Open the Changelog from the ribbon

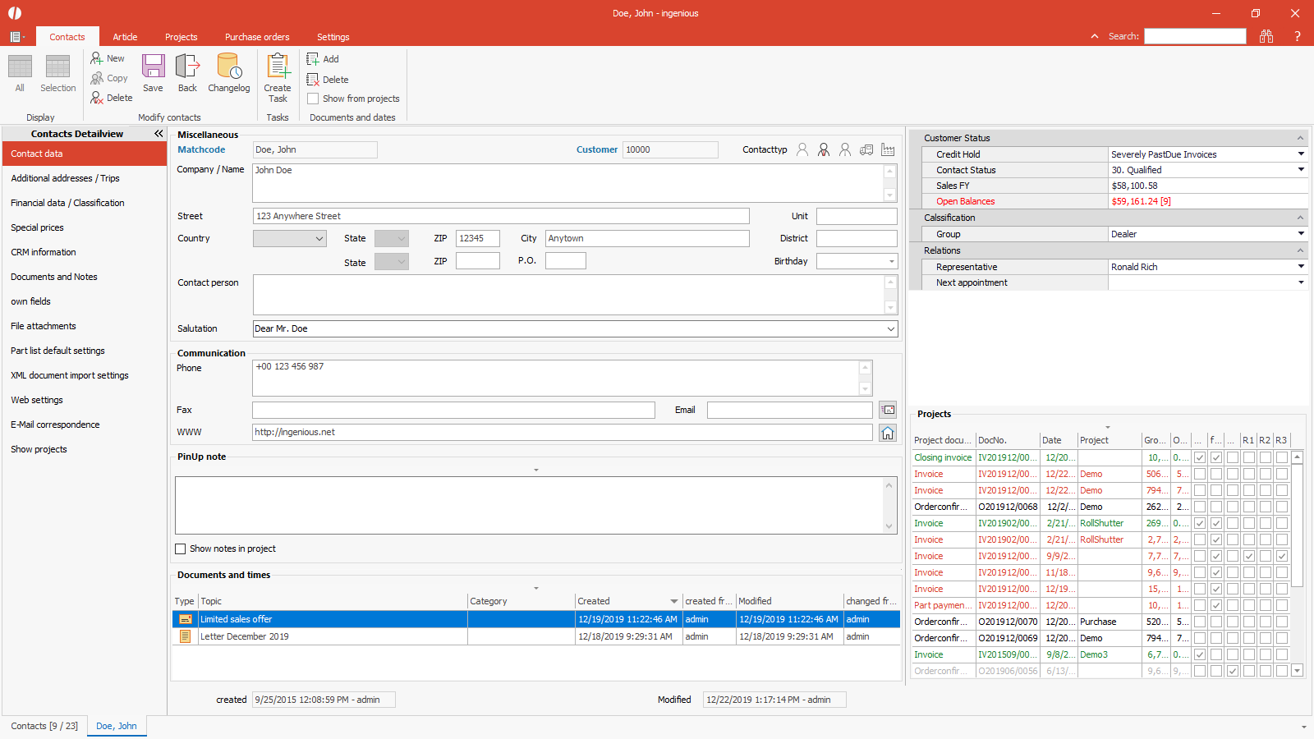(228, 72)
